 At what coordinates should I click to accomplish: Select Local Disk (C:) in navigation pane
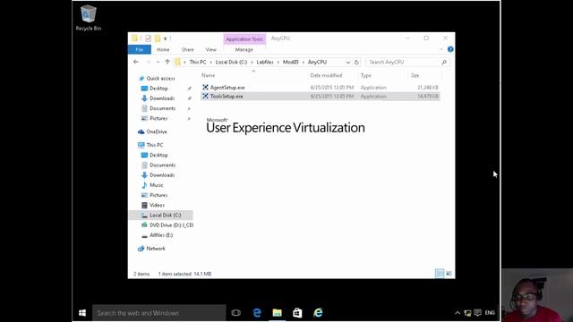point(161,216)
